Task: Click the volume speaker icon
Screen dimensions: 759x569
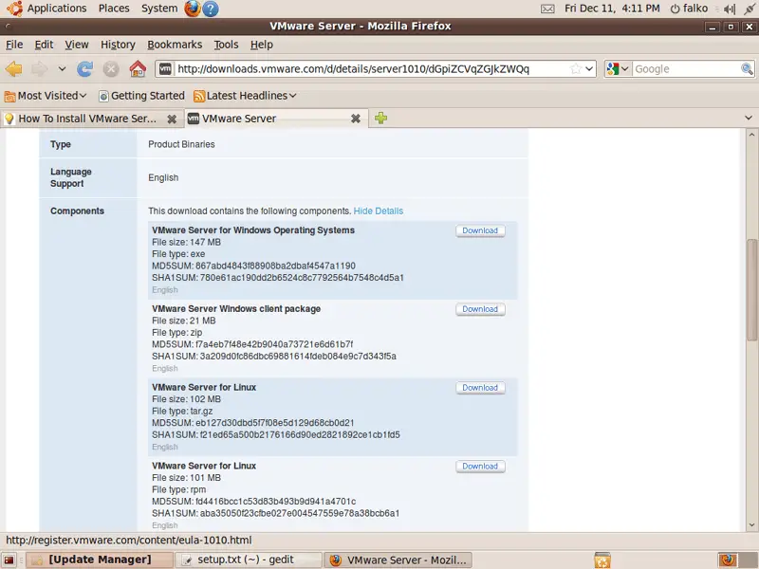Action: pyautogui.click(x=729, y=9)
